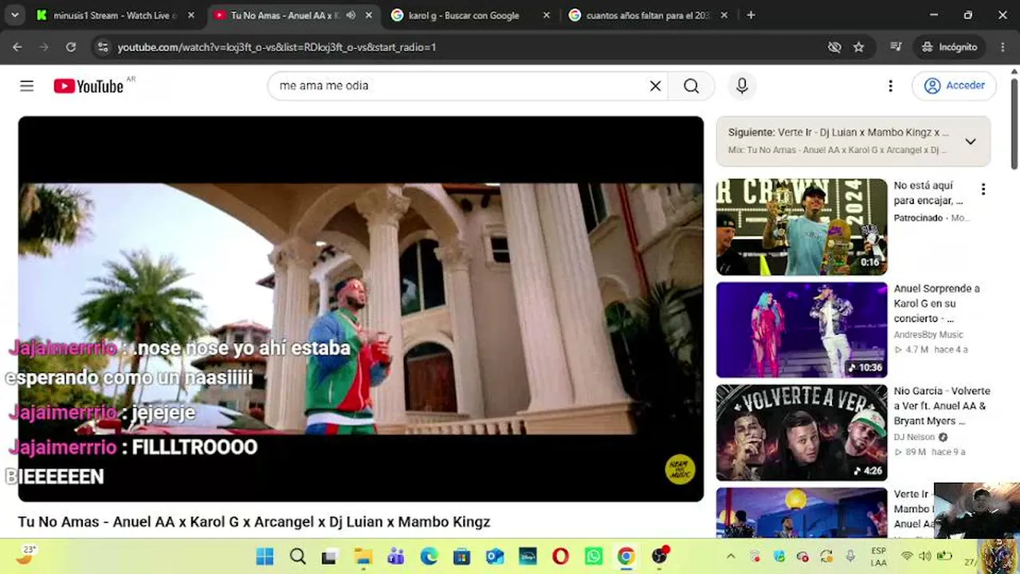The height and width of the screenshot is (574, 1020).
Task: Go to the YouTube home logo
Action: tap(88, 86)
